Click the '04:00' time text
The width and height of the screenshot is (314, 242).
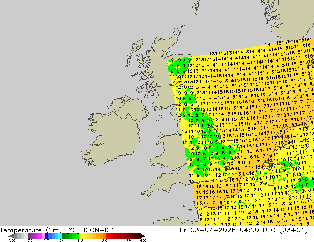pos(250,230)
